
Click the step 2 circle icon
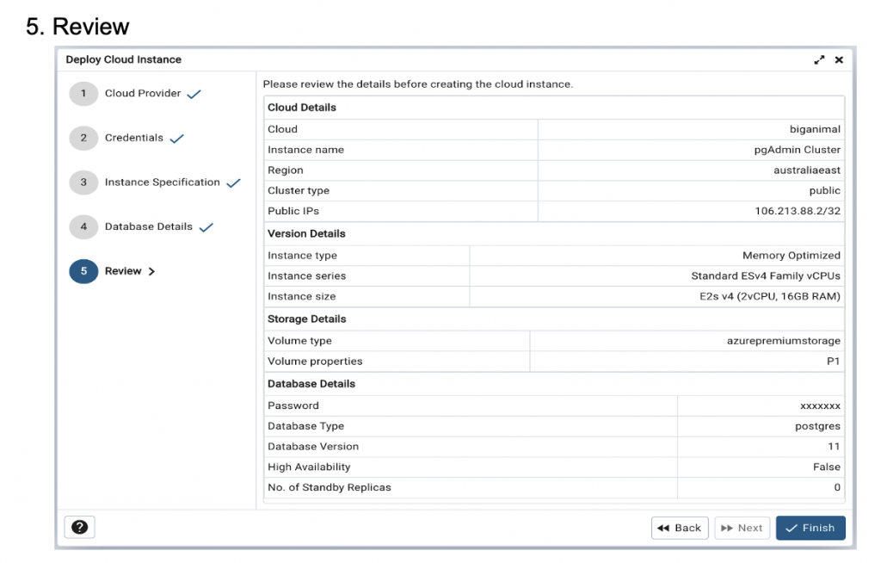pyautogui.click(x=83, y=138)
